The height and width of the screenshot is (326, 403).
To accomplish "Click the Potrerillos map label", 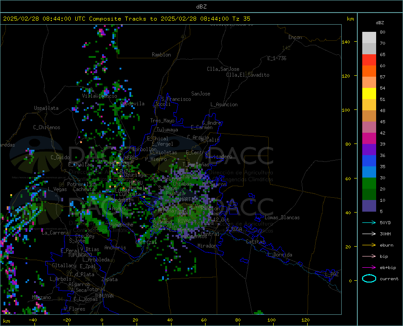I will tap(82, 184).
